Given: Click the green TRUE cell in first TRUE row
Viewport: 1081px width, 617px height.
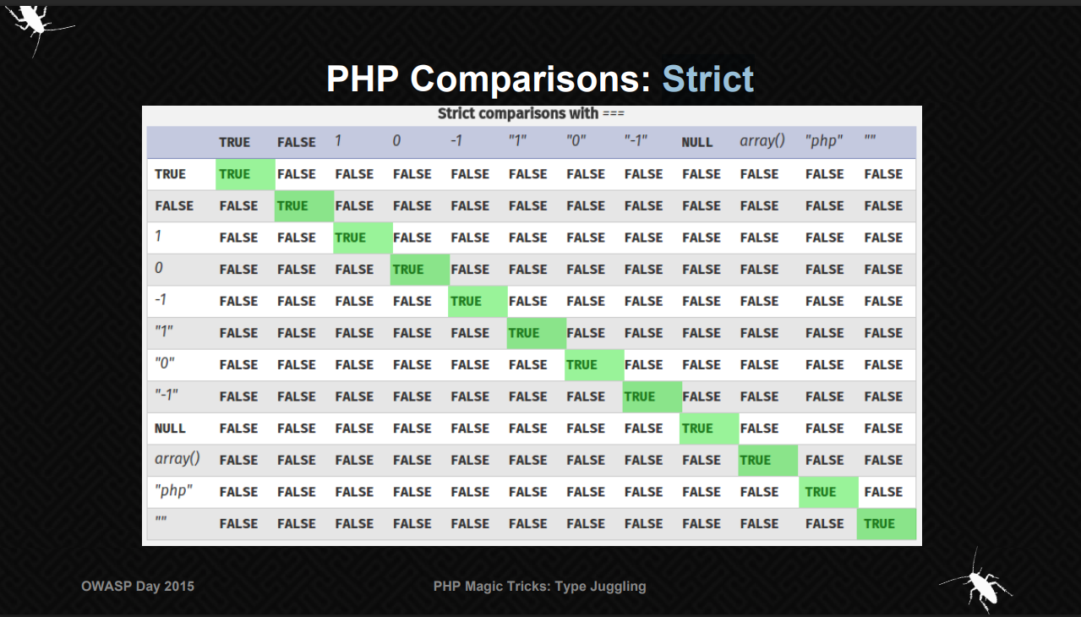Looking at the screenshot, I should tap(235, 174).
